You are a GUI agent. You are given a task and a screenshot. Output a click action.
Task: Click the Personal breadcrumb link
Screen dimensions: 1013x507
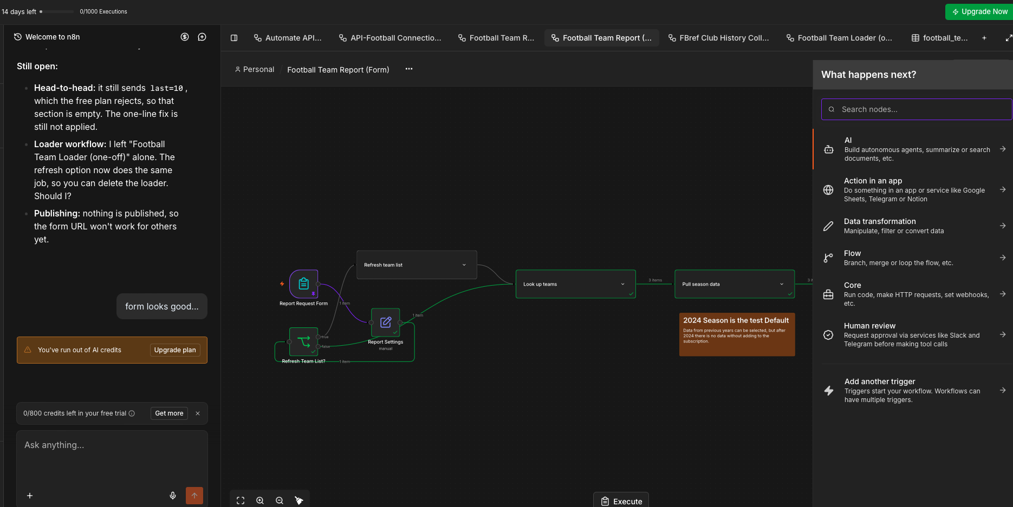(x=255, y=69)
